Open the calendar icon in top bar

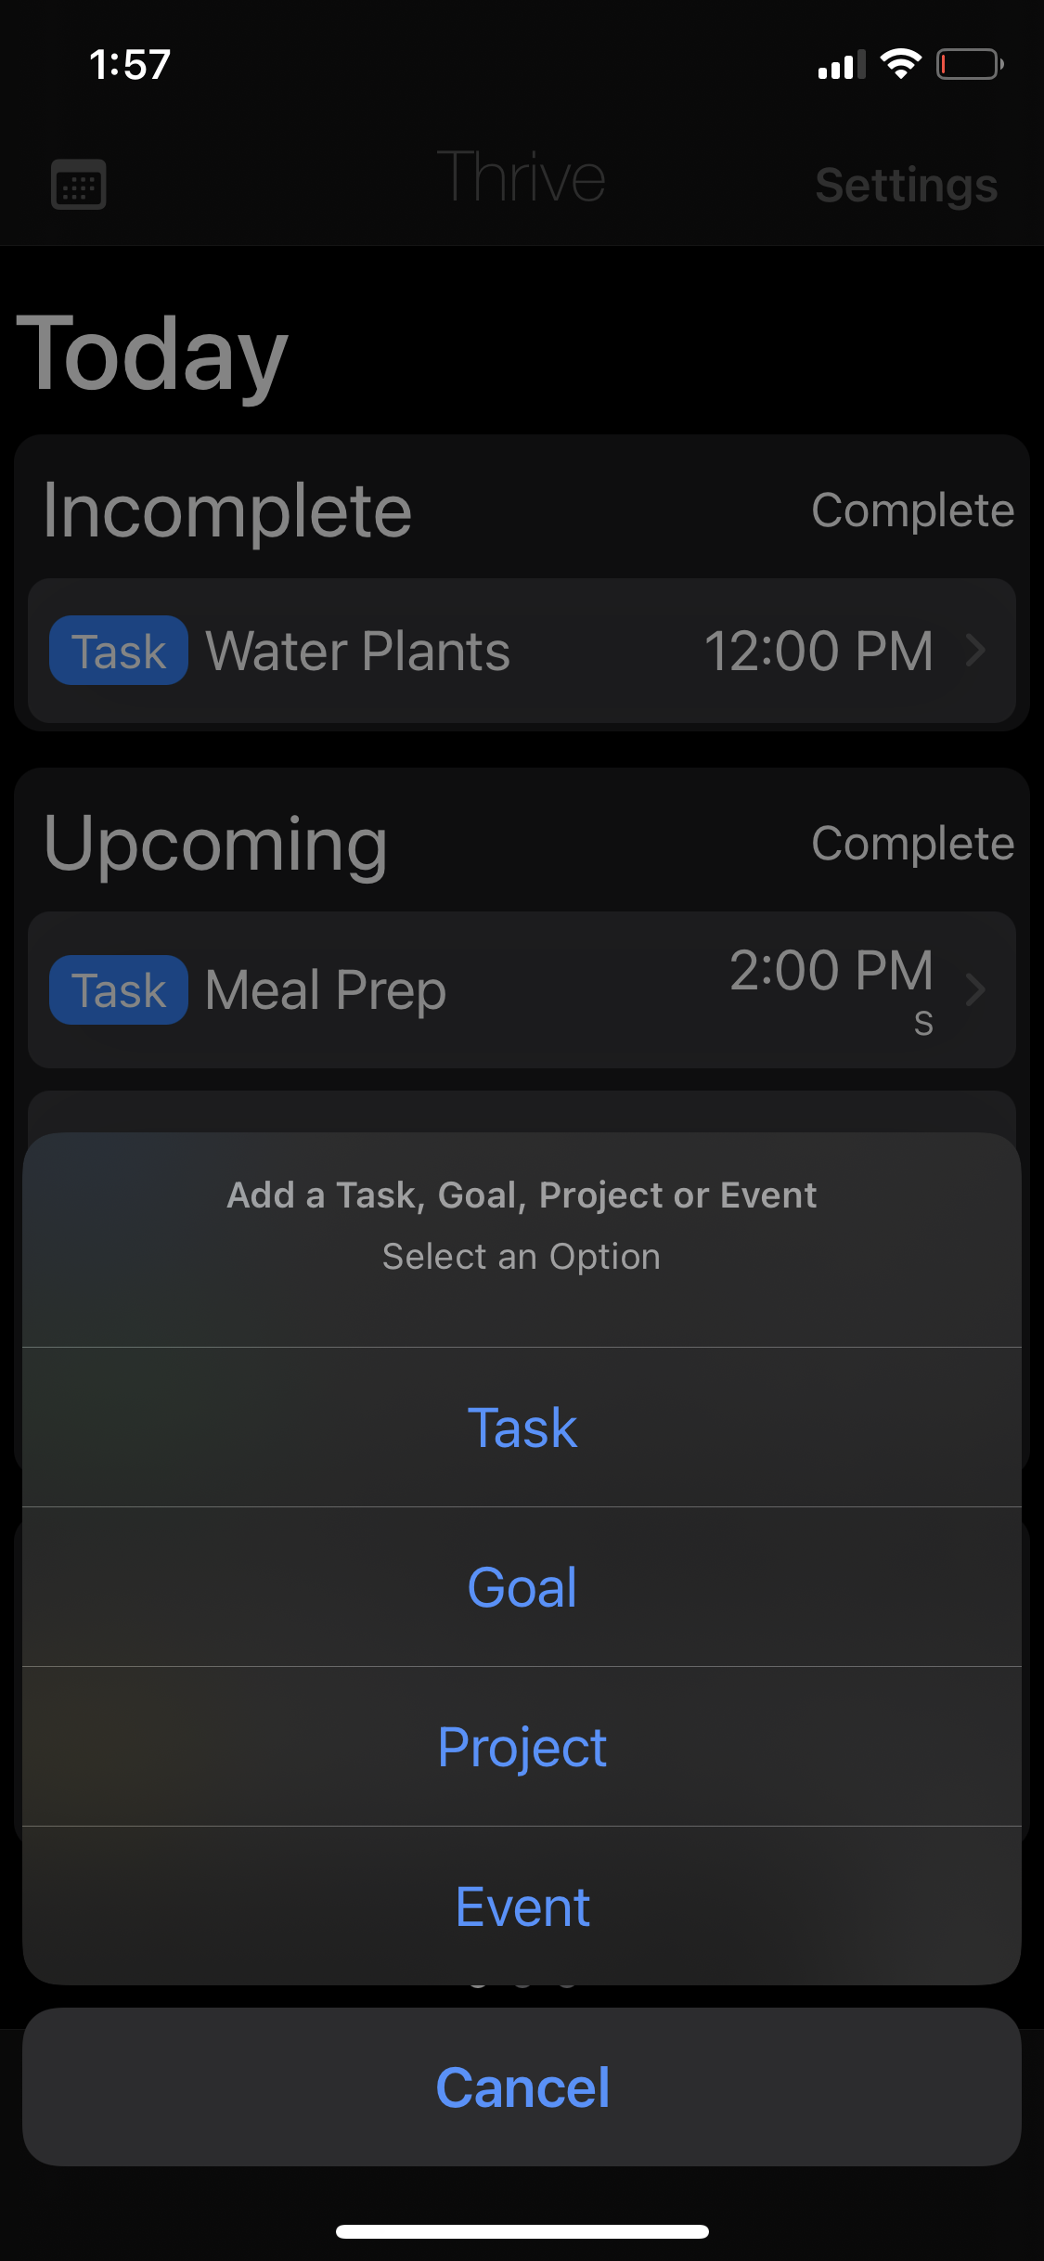pos(78,184)
